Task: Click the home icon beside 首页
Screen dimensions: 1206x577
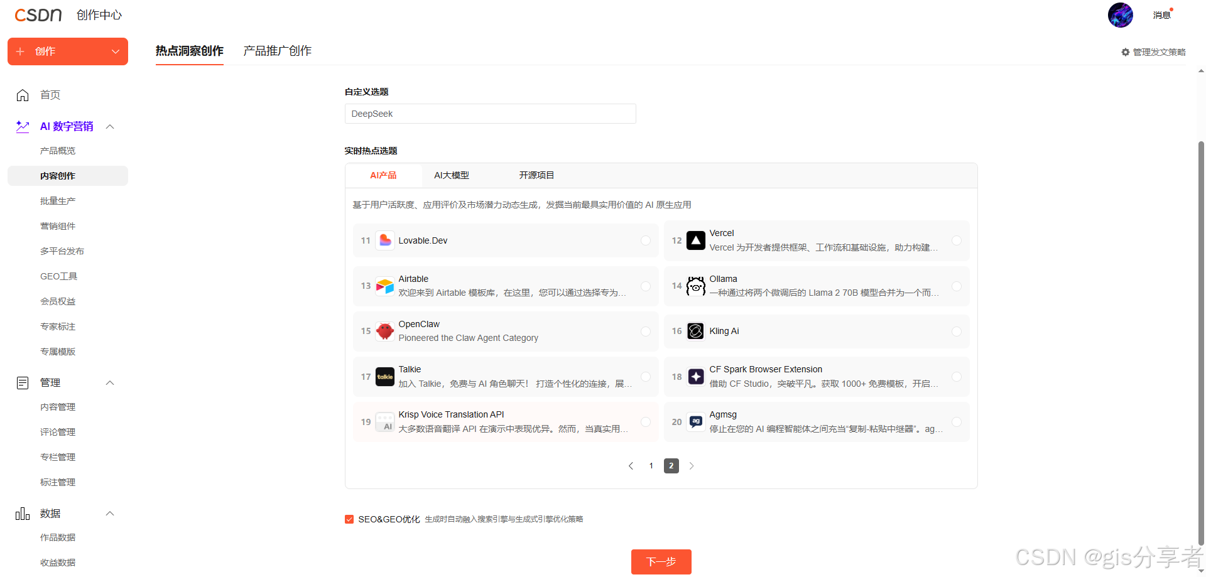Action: pos(23,95)
